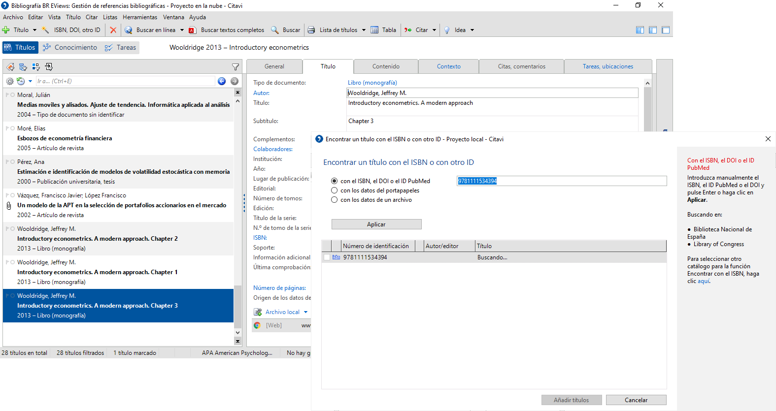The height and width of the screenshot is (411, 776).
Task: Click the Colaboradores link
Action: tap(273, 149)
